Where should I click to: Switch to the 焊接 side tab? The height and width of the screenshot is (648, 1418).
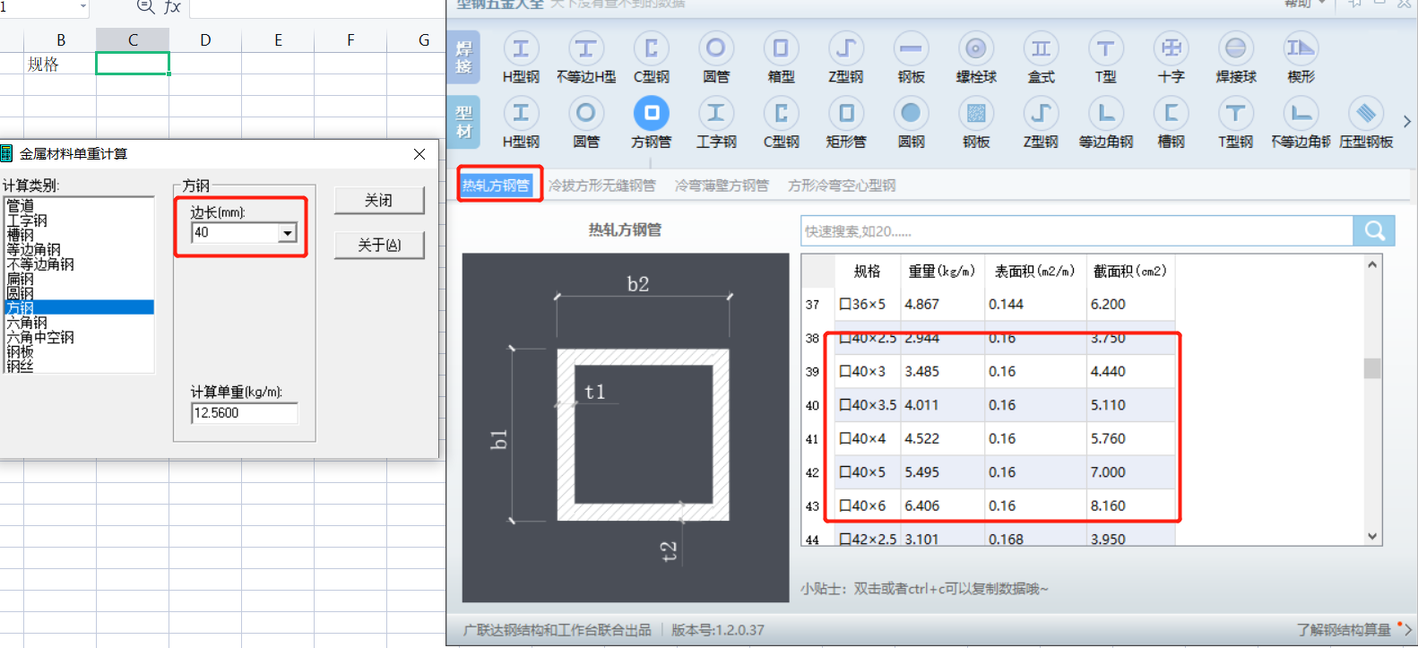tap(463, 56)
